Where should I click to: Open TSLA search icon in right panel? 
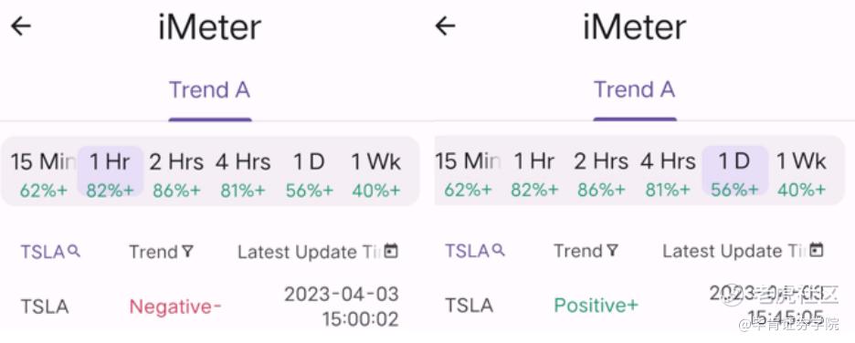point(499,251)
